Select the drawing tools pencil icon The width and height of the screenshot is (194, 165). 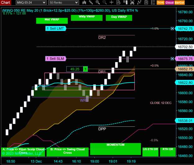[91, 2]
